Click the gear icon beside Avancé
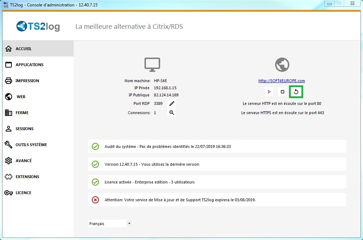The width and height of the screenshot is (363, 240). pyautogui.click(x=9, y=160)
